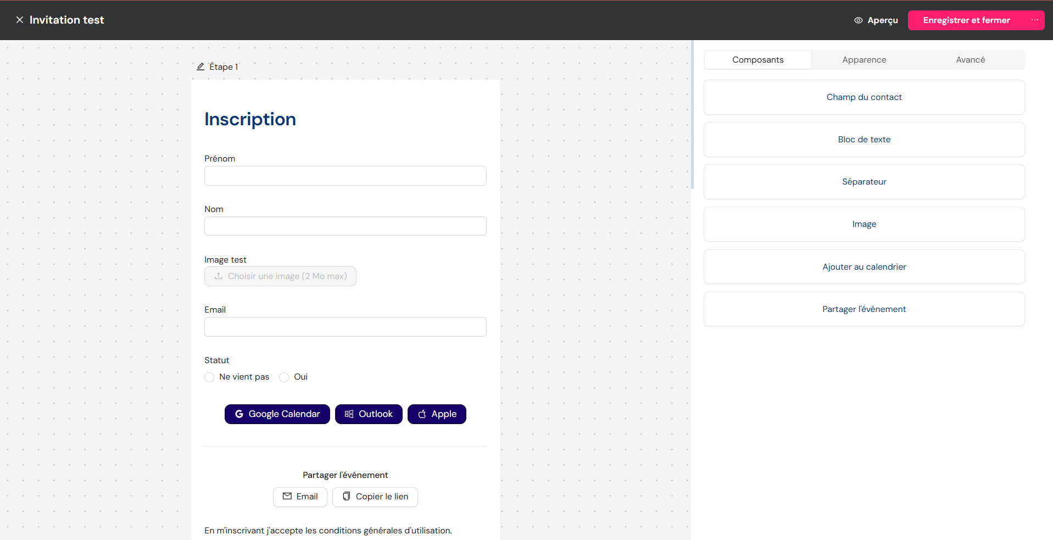Open the Aperçu preview
Image resolution: width=1053 pixels, height=540 pixels.
[876, 20]
